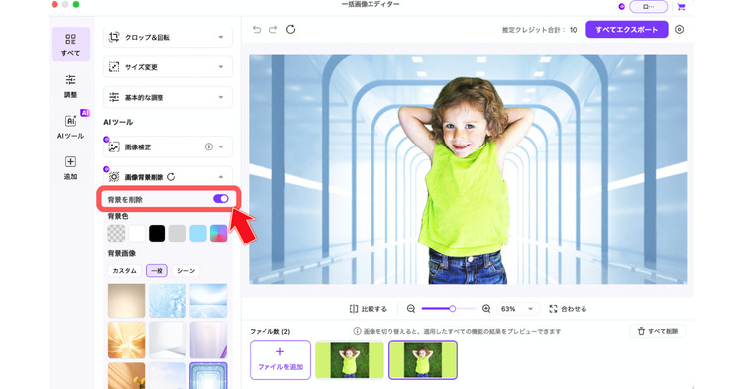The height and width of the screenshot is (389, 743).
Task: Select the カスタム background tab
Action: tap(124, 270)
